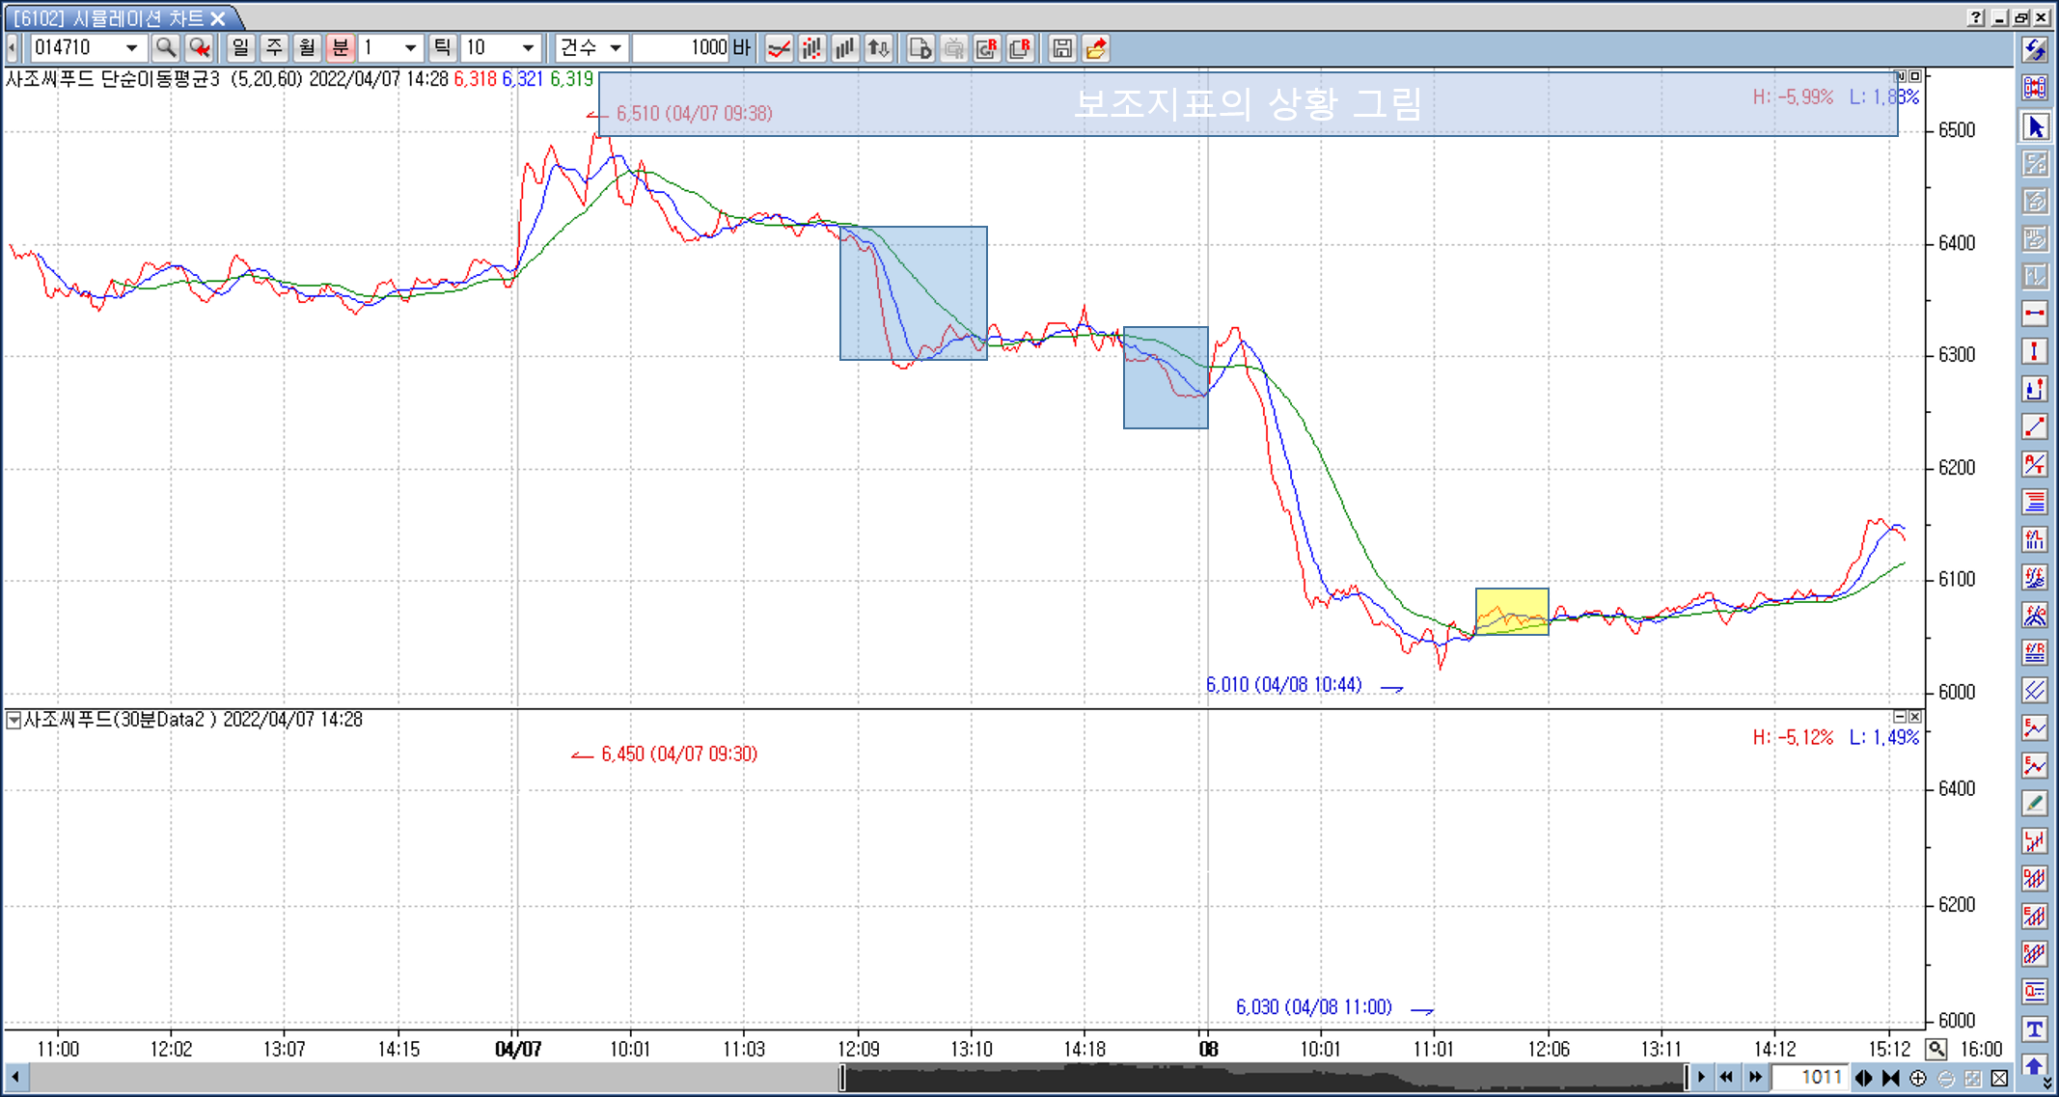Open stock code 014710 dropdown

pyautogui.click(x=131, y=47)
